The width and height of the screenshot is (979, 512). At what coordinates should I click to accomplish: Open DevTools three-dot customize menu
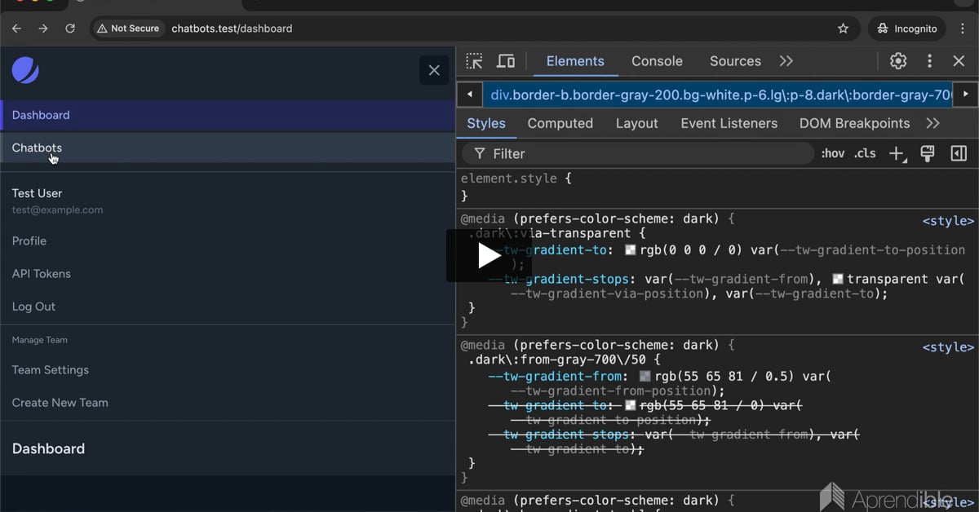point(929,61)
